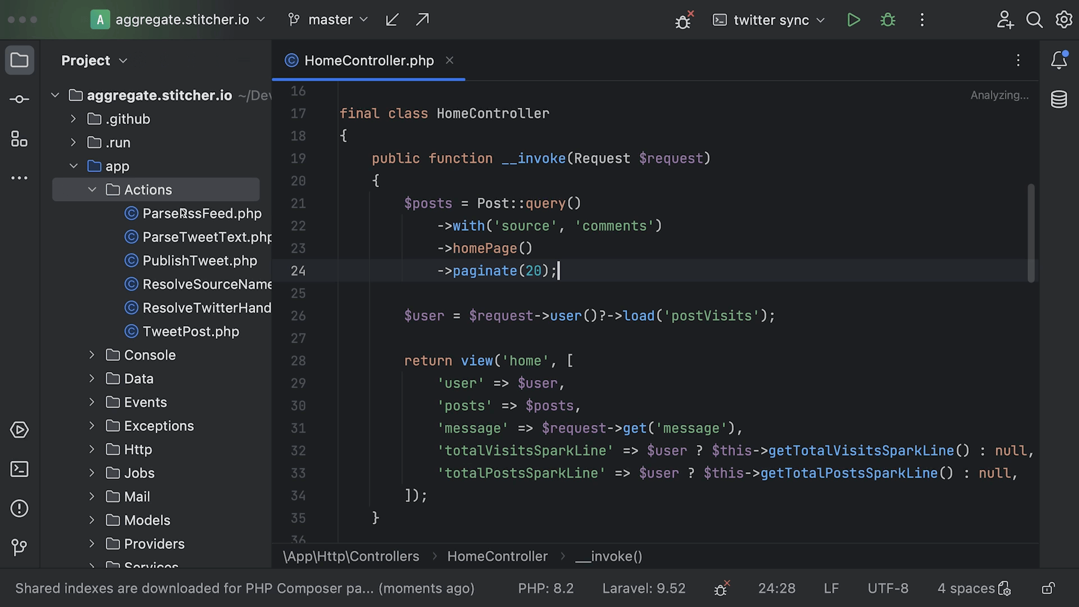The height and width of the screenshot is (607, 1079).
Task: Toggle the Project tool window folder icon
Action: point(20,60)
